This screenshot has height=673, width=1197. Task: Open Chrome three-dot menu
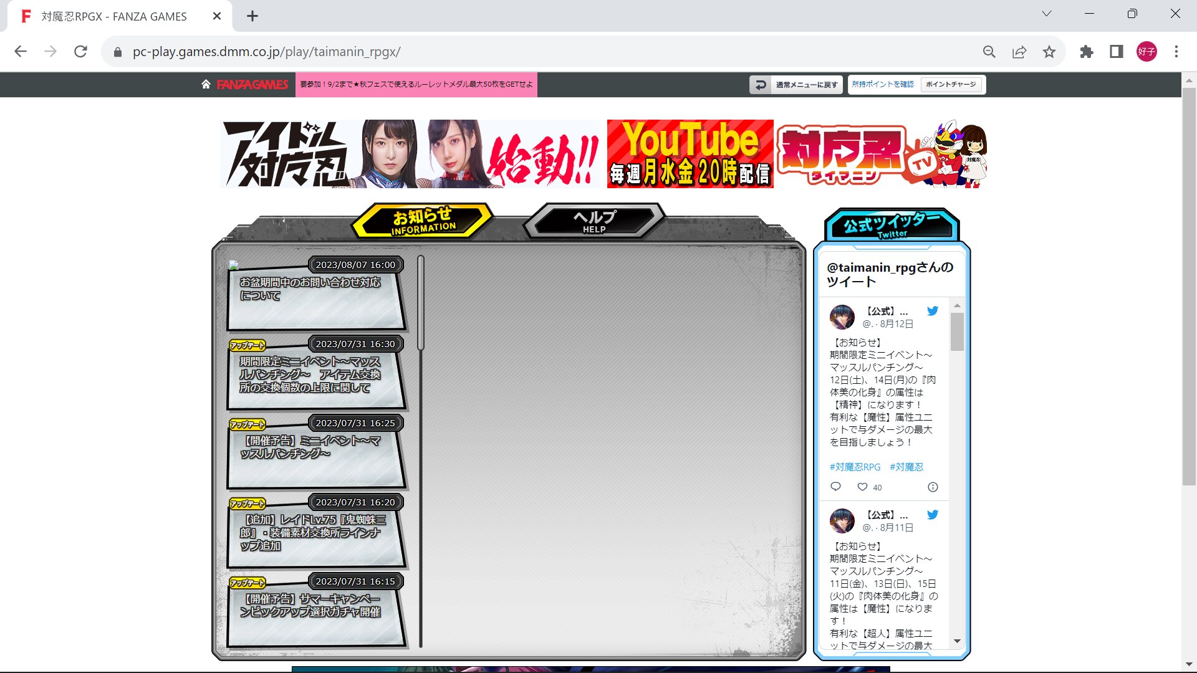(x=1176, y=52)
